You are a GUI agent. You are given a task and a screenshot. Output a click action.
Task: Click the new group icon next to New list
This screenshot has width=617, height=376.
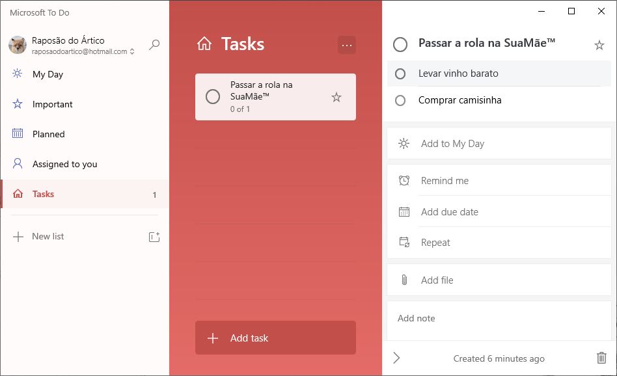pos(154,237)
